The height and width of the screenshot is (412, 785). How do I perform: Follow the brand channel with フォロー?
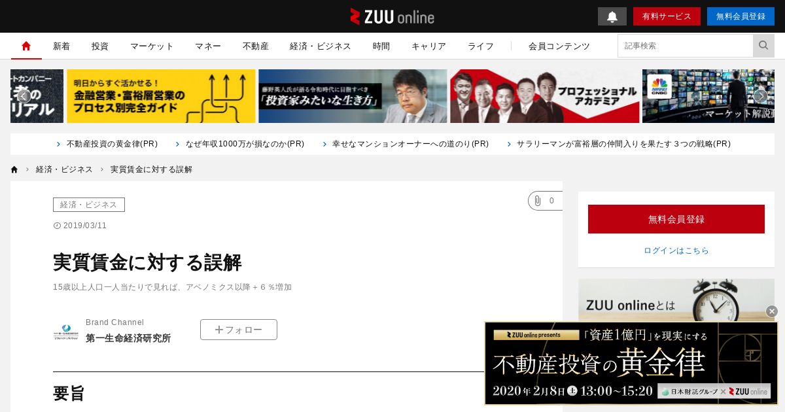pos(239,330)
